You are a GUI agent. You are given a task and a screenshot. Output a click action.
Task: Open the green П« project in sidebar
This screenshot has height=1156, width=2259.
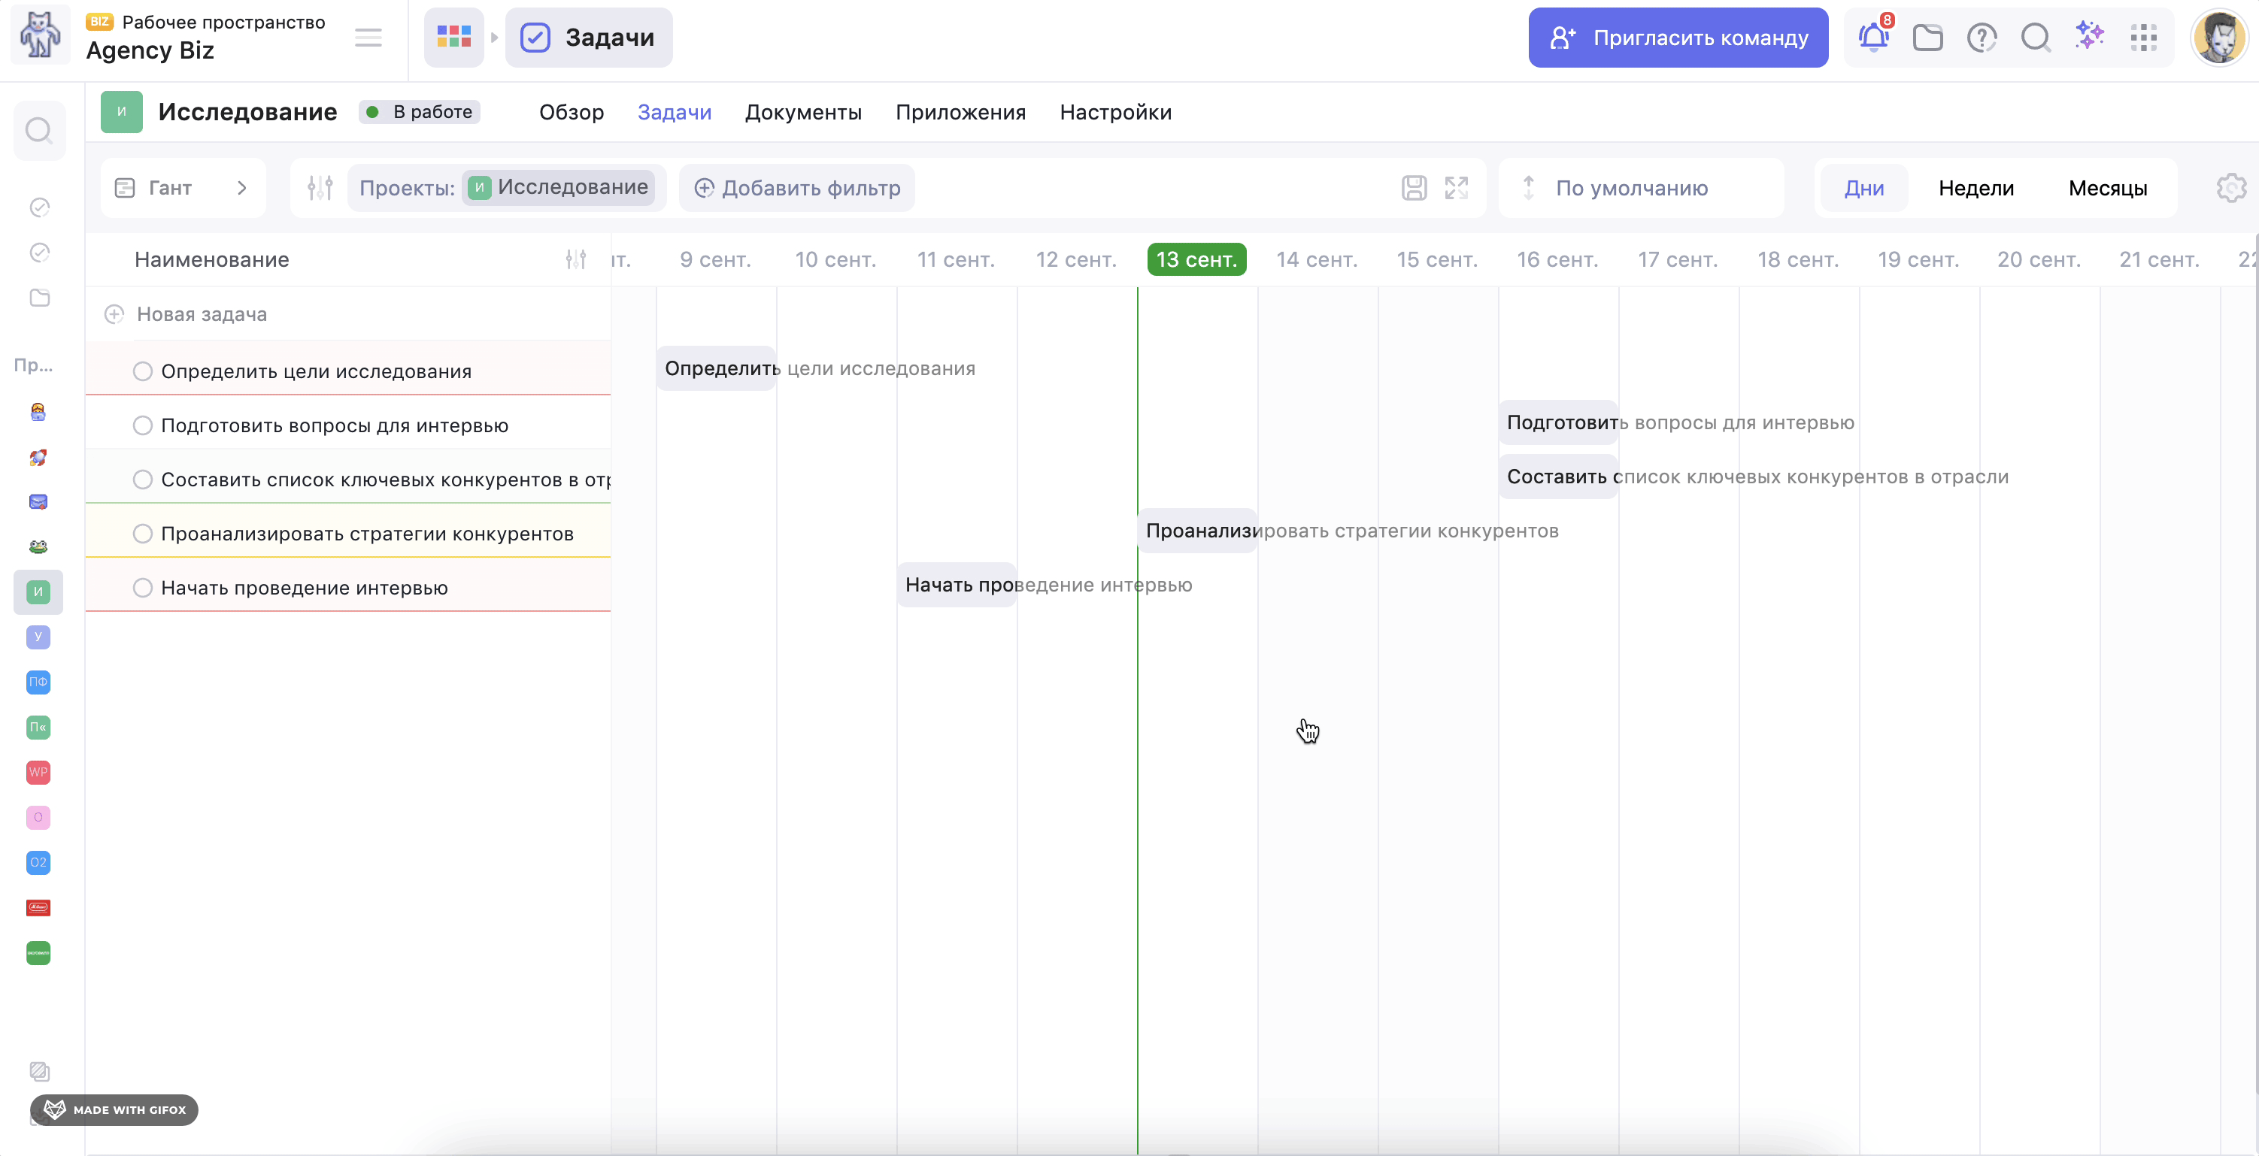click(x=38, y=728)
